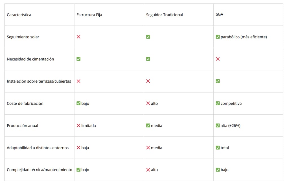Select the 'SGA' column header
The image size is (289, 184).
tap(219, 14)
